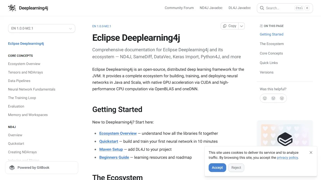Screen dimensions: 321x180
Task: Open the Beginners Guide link
Action: click(114, 157)
